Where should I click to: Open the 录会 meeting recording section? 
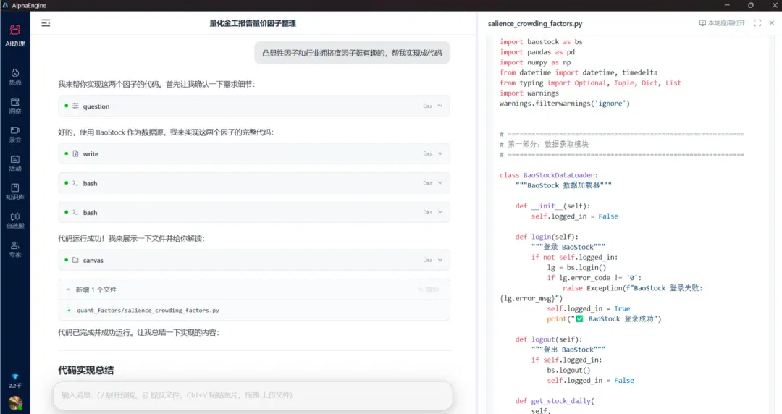point(15,135)
